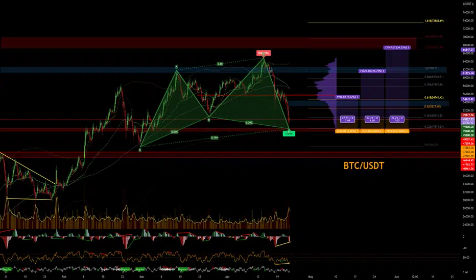The image size is (476, 280).
Task: Click the Apr date label on time axis
Action: coord(227,276)
